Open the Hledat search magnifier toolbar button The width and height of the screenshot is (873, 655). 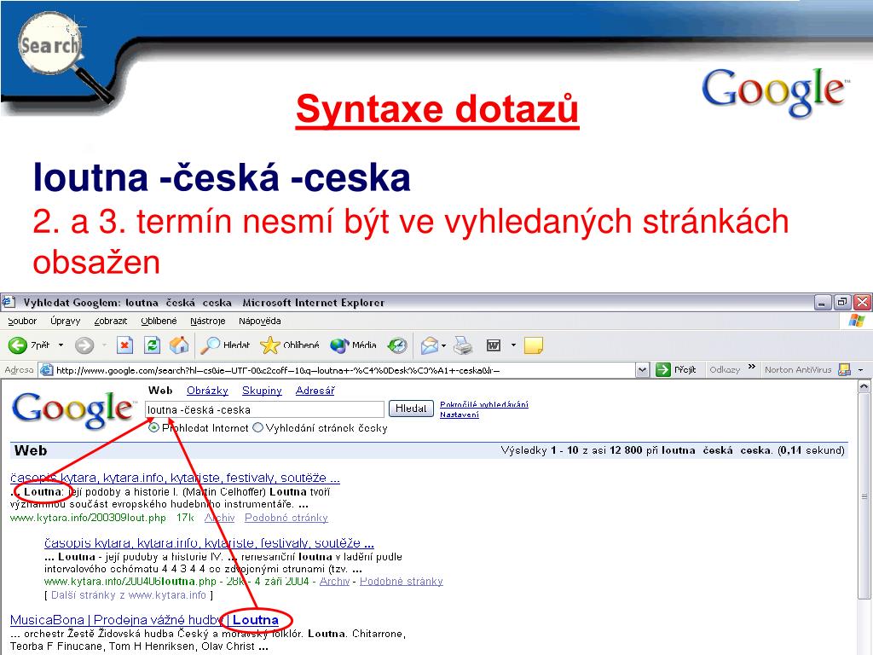coord(225,345)
